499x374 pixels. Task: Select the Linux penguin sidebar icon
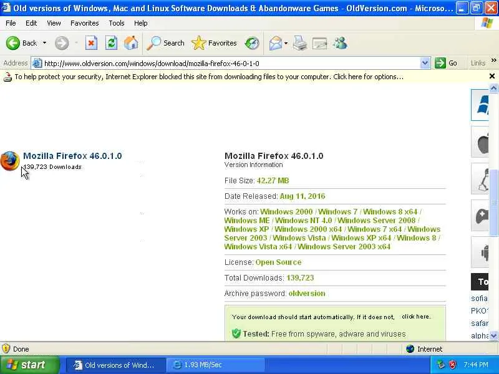pos(480,179)
